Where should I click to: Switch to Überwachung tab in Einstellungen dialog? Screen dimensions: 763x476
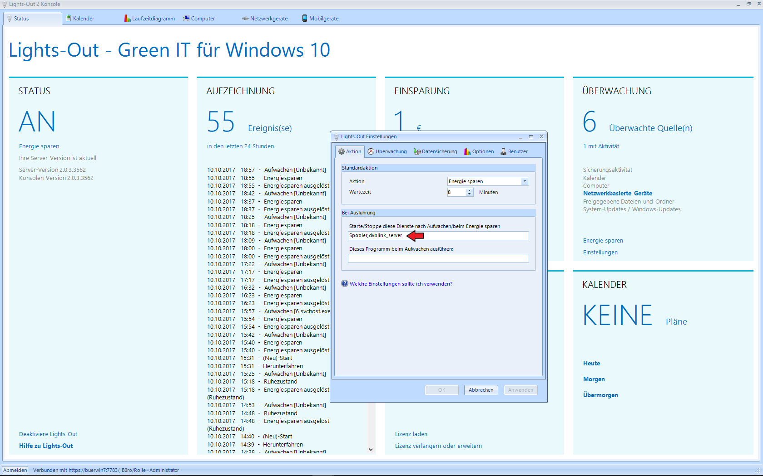[387, 151]
